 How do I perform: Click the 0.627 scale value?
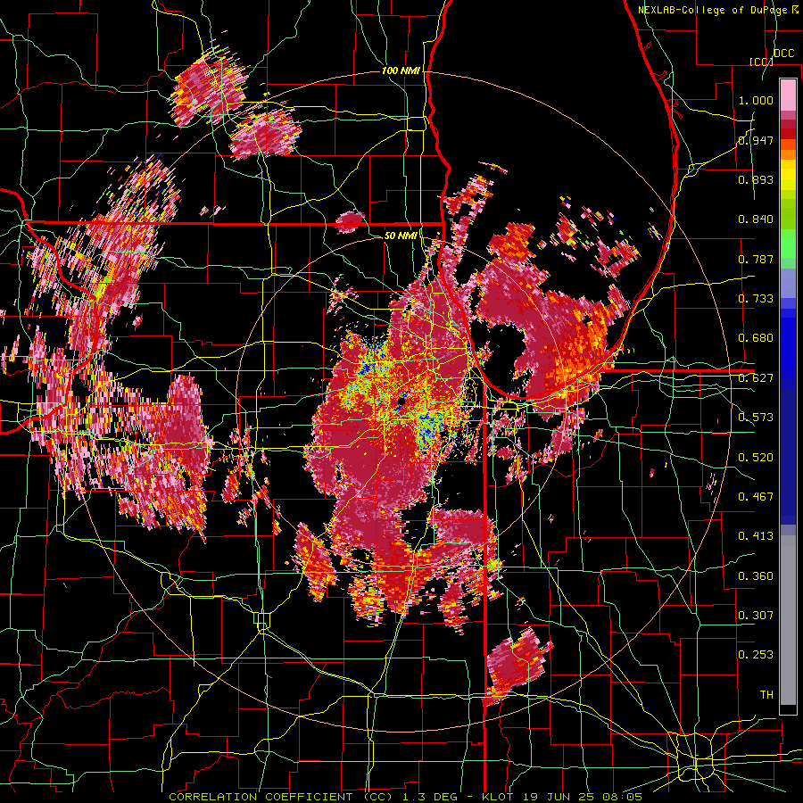(x=756, y=378)
